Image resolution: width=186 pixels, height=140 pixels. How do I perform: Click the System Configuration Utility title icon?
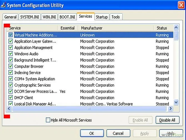[3, 5]
